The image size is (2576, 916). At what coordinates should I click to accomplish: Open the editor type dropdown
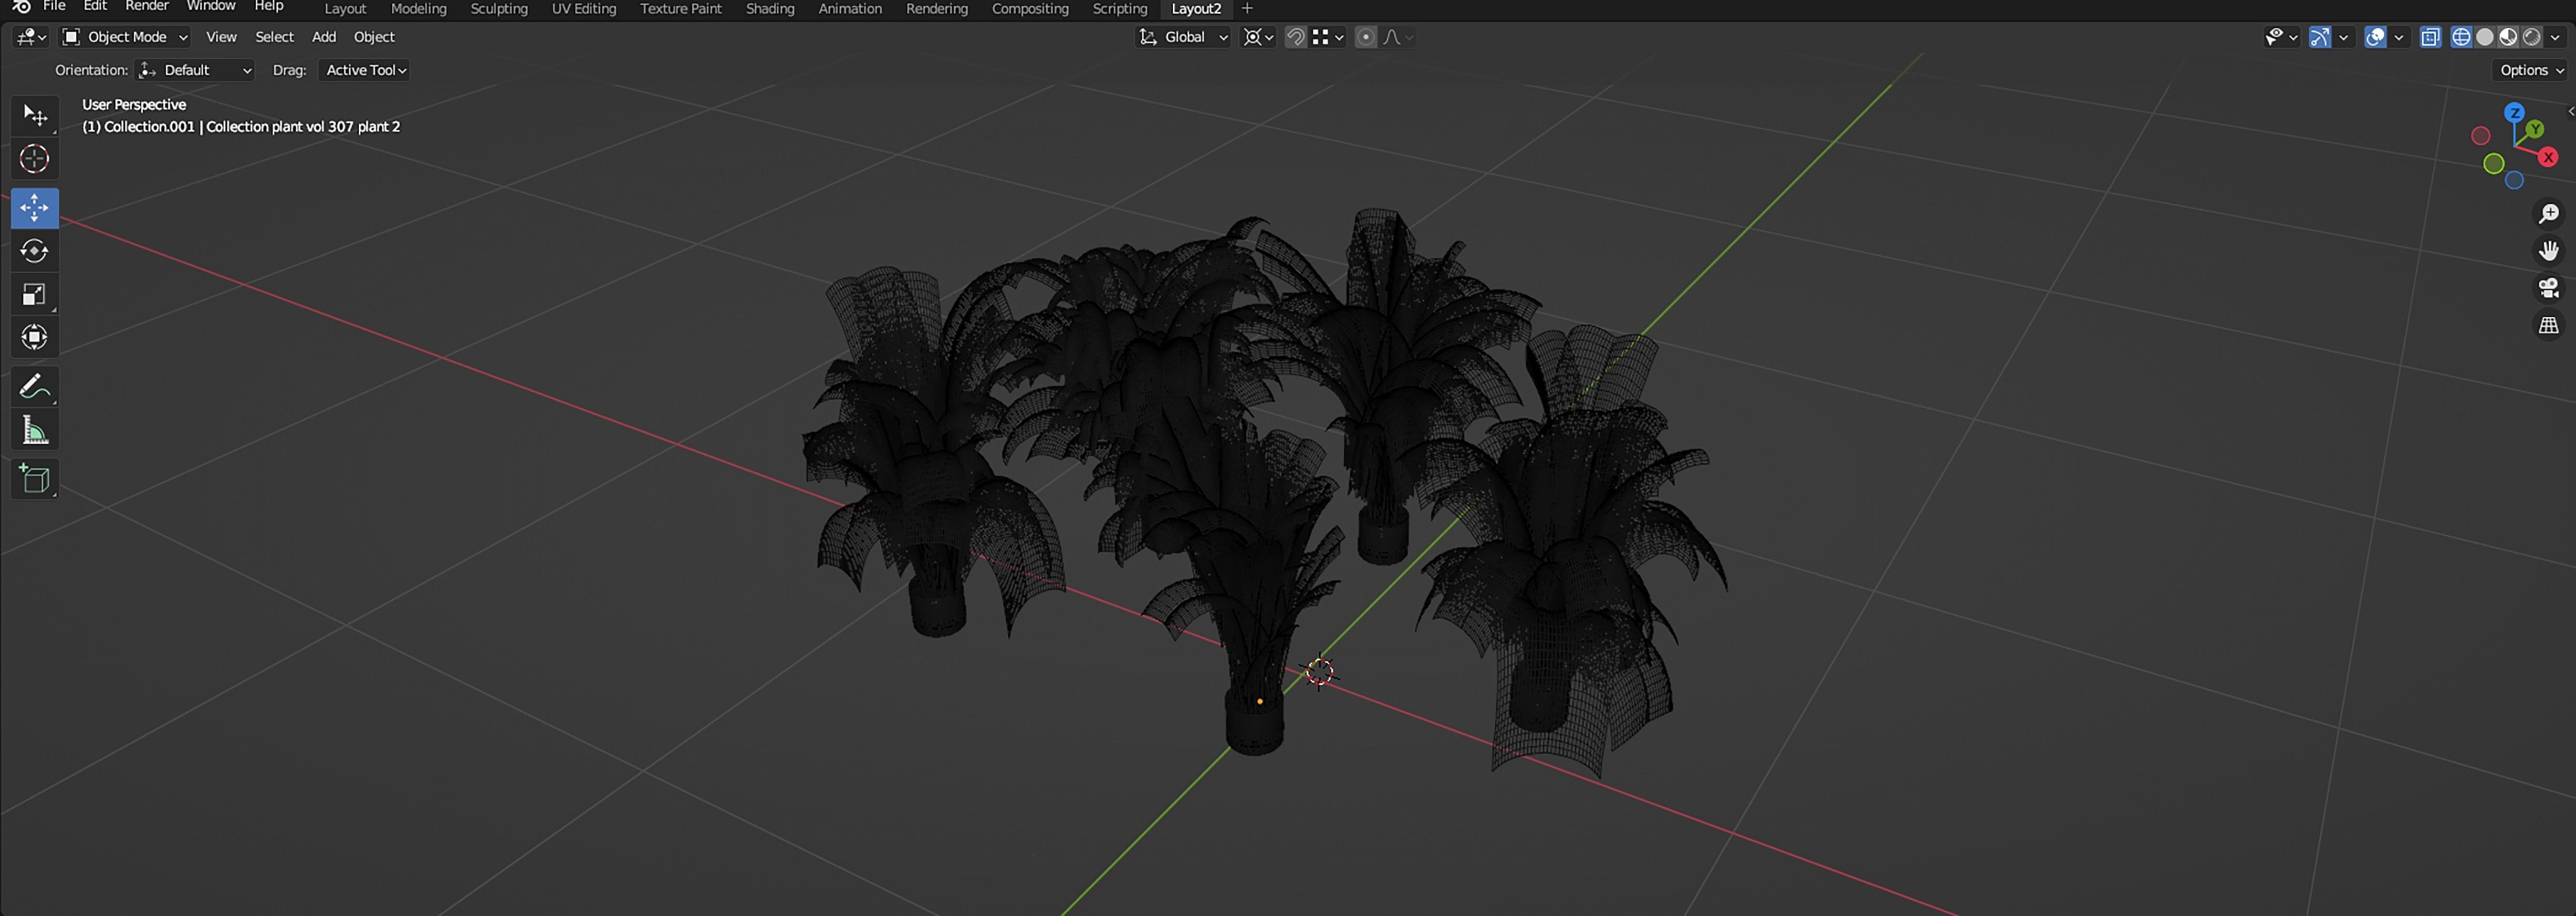(x=31, y=37)
